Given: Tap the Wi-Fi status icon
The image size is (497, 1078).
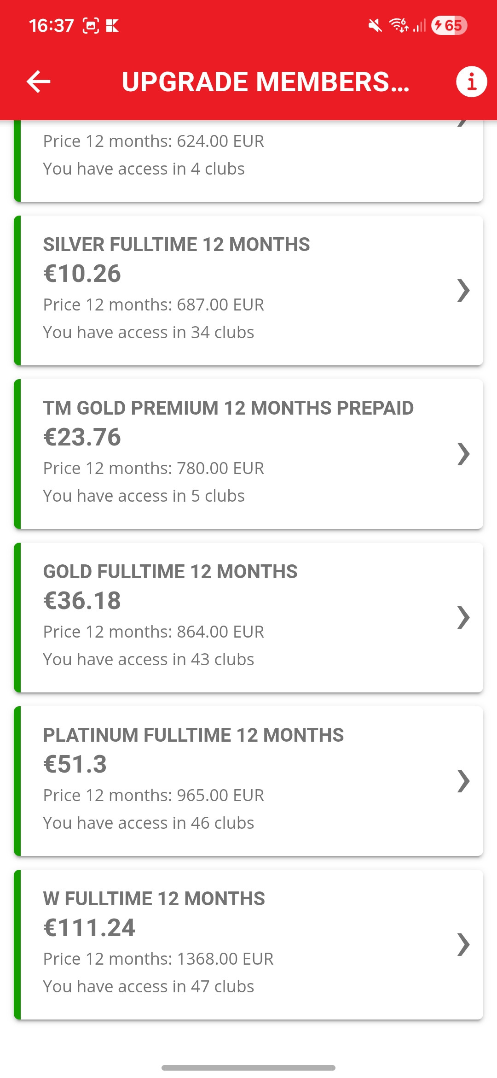Looking at the screenshot, I should (x=399, y=25).
